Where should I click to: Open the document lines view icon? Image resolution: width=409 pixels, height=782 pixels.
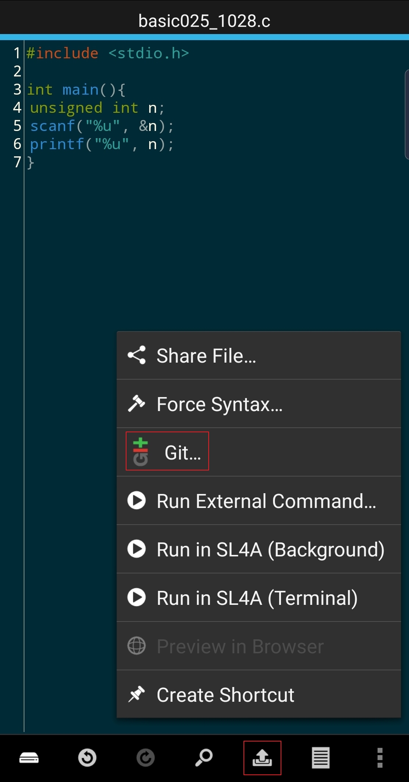[320, 758]
